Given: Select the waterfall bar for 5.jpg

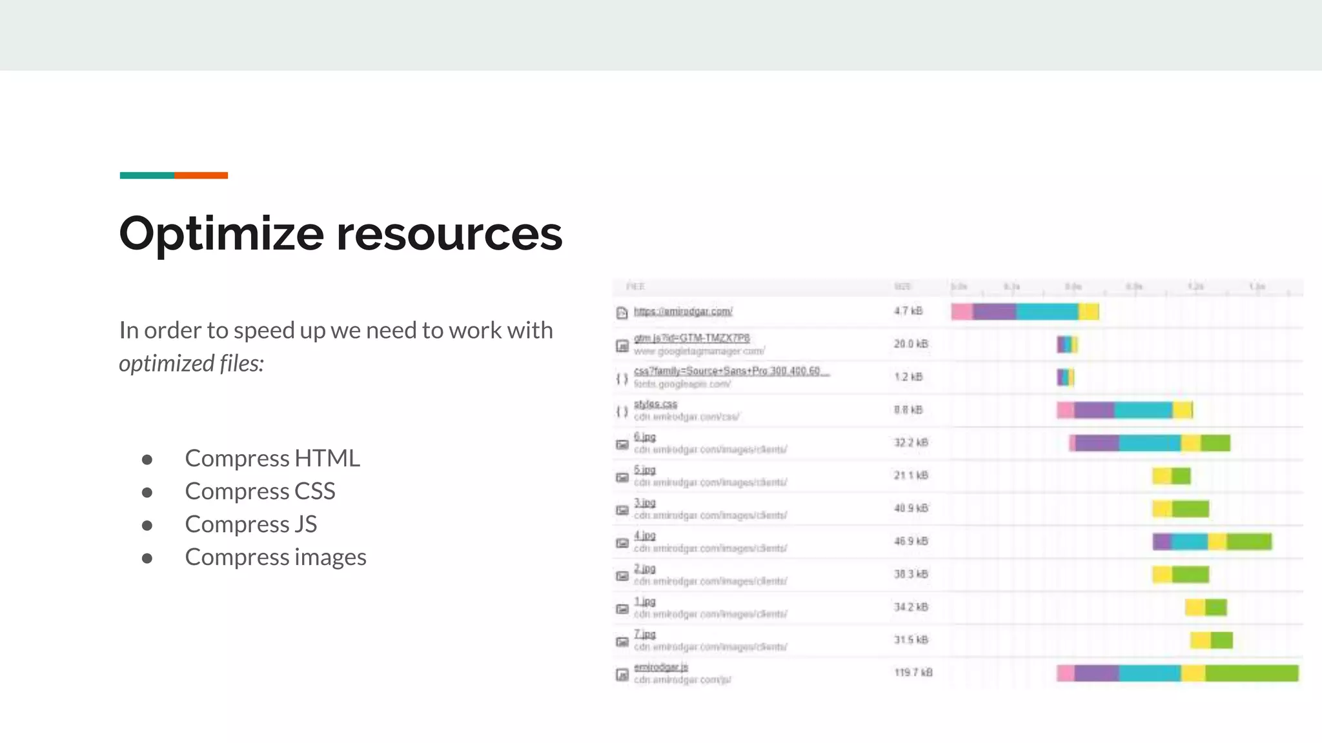Looking at the screenshot, I should pyautogui.click(x=1172, y=476).
